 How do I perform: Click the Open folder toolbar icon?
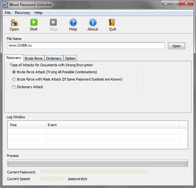[14, 23]
